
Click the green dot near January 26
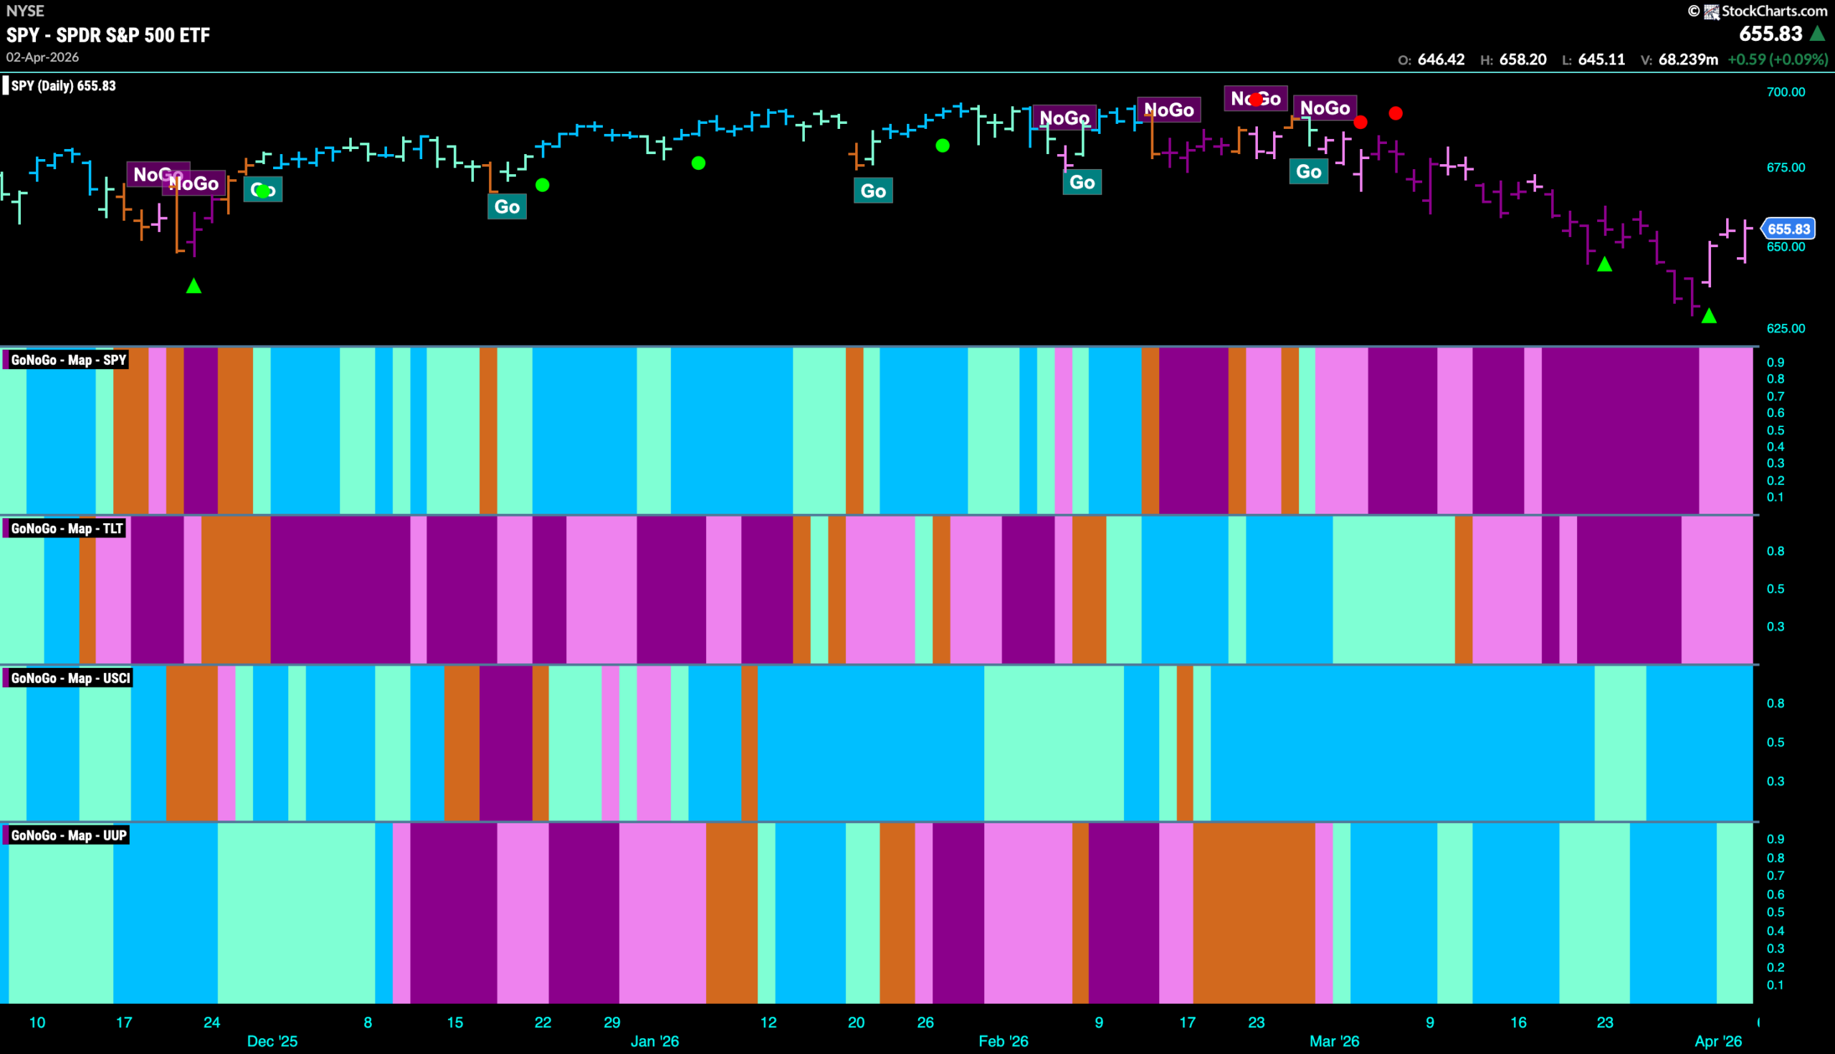[x=942, y=145]
